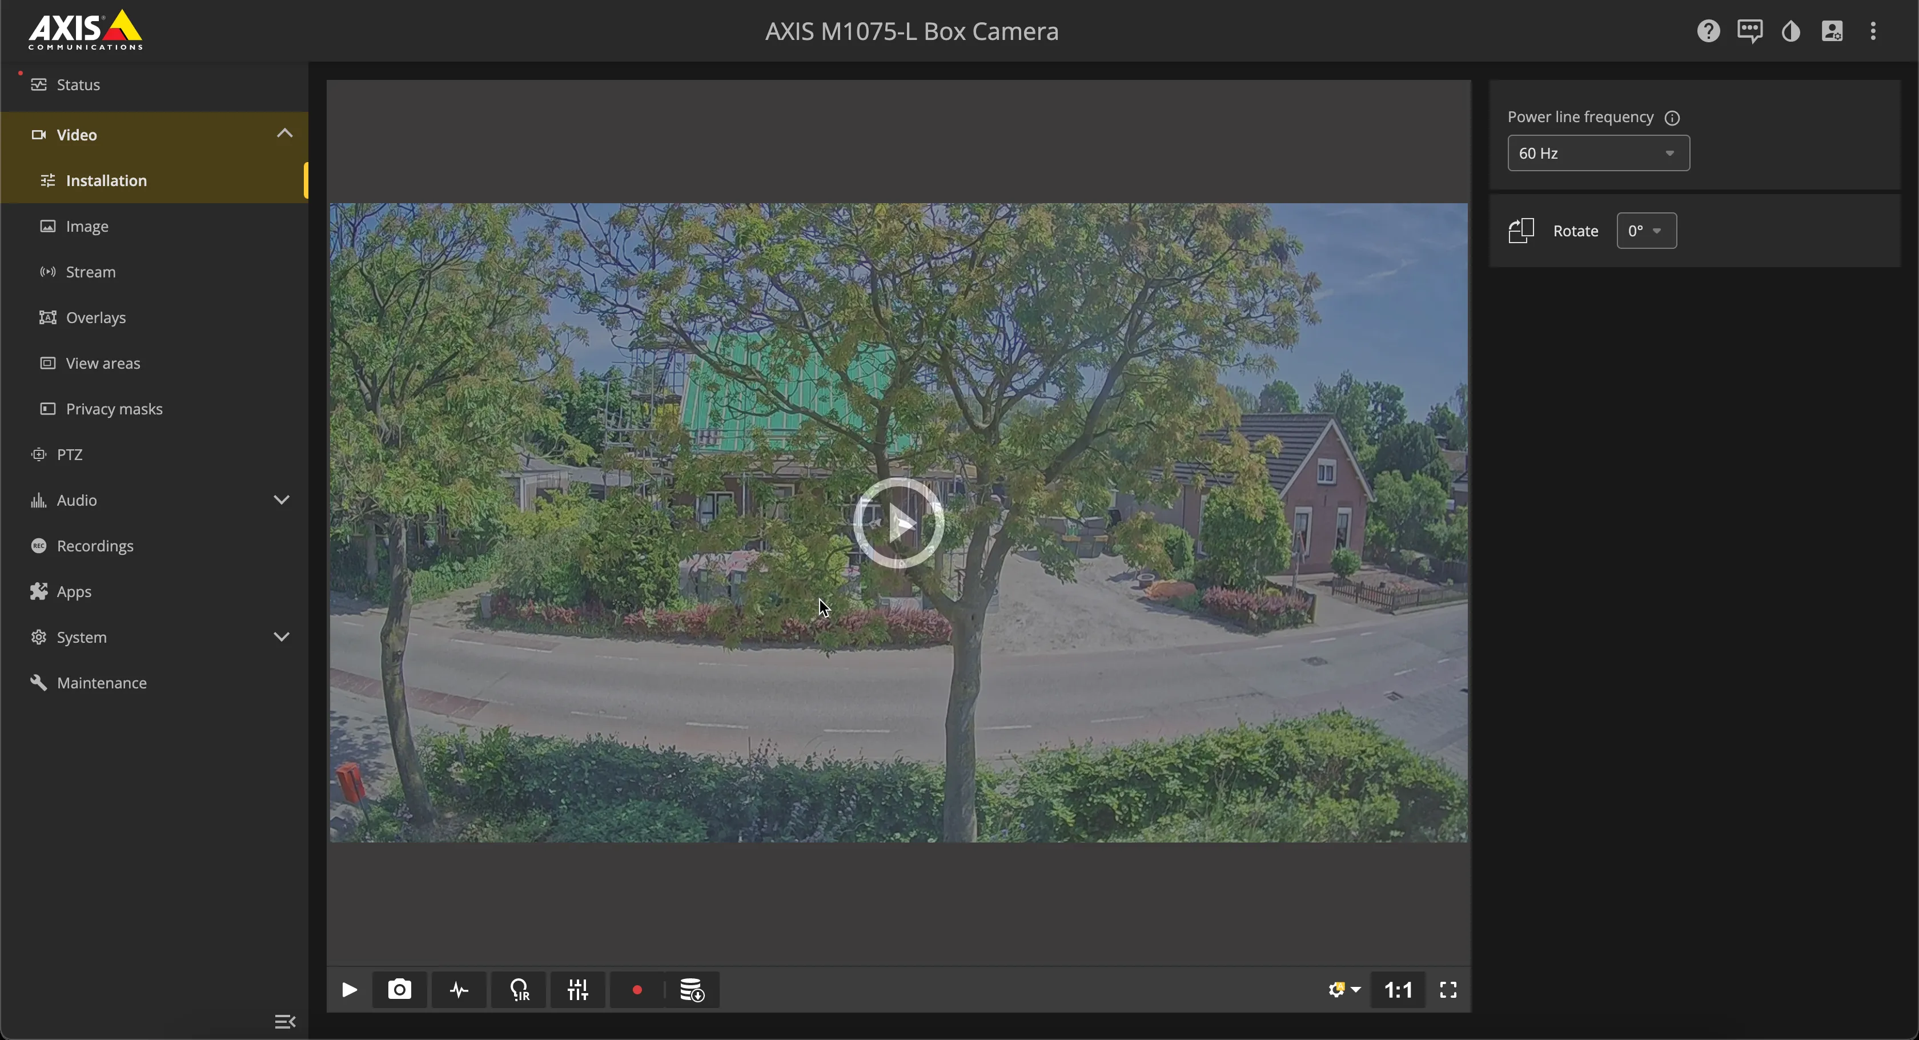The height and width of the screenshot is (1040, 1919).
Task: Open the PTZ page
Action: click(x=154, y=454)
